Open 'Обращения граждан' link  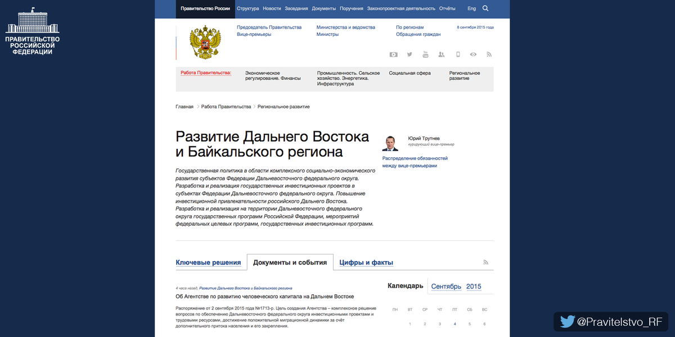418,34
